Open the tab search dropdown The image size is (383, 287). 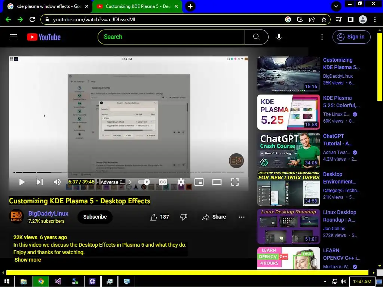pos(336,6)
